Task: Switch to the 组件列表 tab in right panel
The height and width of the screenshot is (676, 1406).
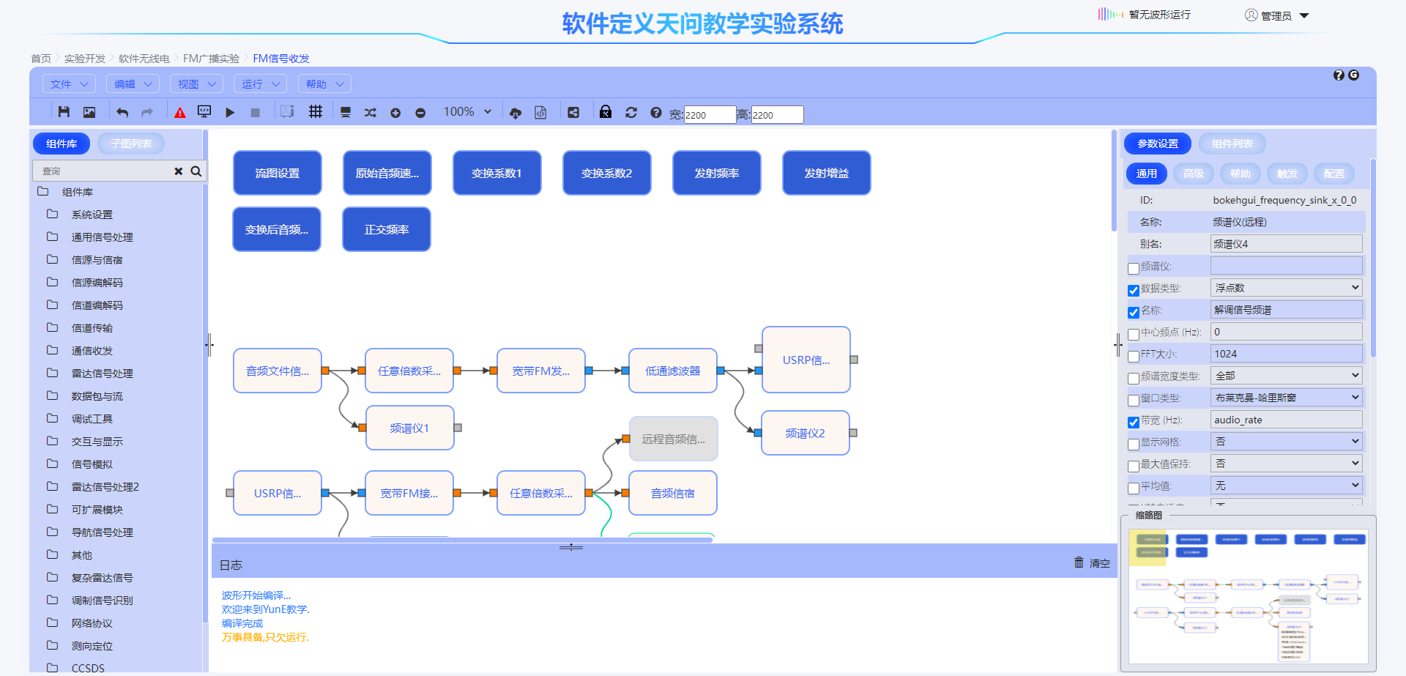Action: coord(1232,144)
